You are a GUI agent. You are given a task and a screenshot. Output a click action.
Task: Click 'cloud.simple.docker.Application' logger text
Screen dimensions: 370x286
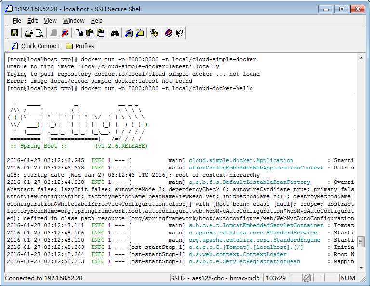click(241, 160)
